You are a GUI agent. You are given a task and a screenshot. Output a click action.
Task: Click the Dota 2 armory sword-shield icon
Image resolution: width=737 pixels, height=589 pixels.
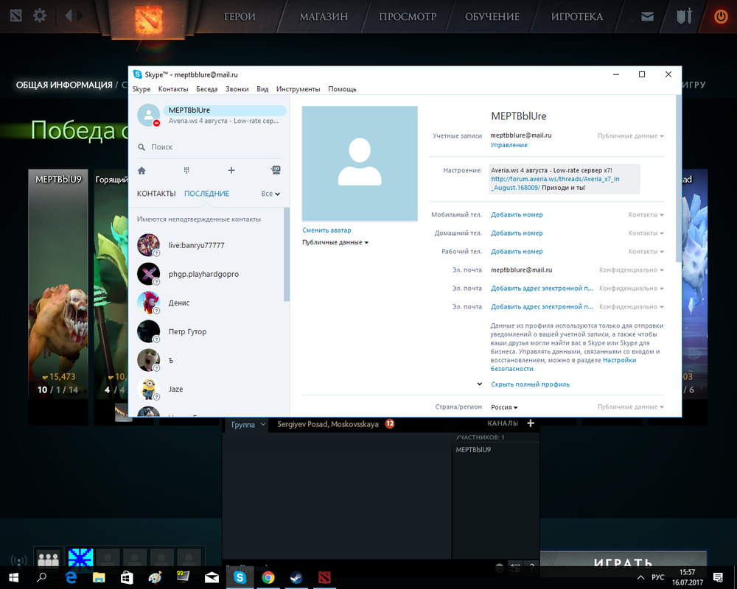coord(685,15)
